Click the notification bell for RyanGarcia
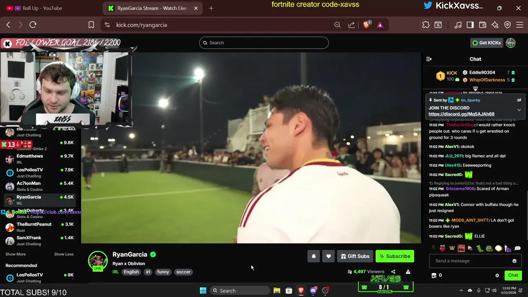Viewport: 528px width, 297px height. [x=313, y=256]
